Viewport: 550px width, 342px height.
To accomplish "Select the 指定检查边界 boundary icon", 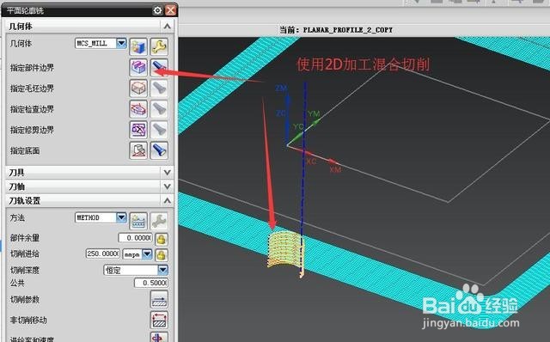I will 138,109.
